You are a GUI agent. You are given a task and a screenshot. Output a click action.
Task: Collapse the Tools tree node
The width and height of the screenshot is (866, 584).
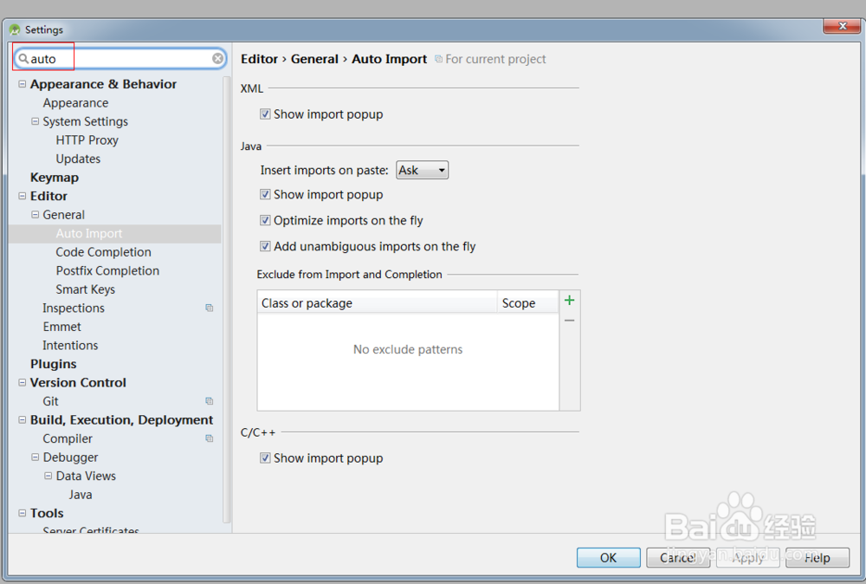pyautogui.click(x=23, y=513)
